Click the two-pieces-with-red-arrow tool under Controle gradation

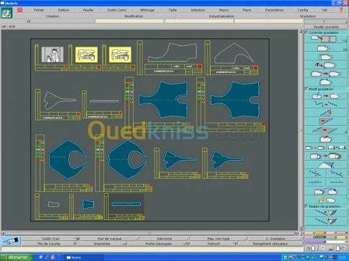click(325, 74)
